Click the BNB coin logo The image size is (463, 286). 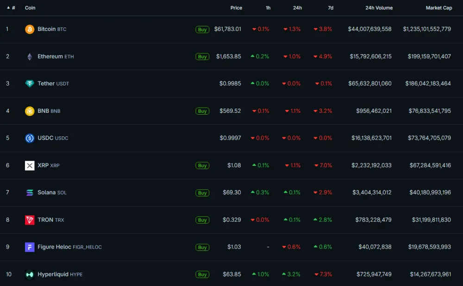(30, 111)
